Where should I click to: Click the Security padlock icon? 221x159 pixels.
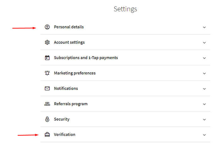click(47, 119)
